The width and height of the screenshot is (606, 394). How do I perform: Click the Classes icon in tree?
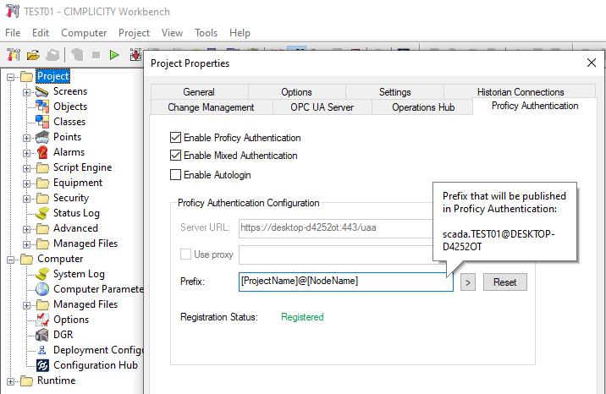[42, 122]
